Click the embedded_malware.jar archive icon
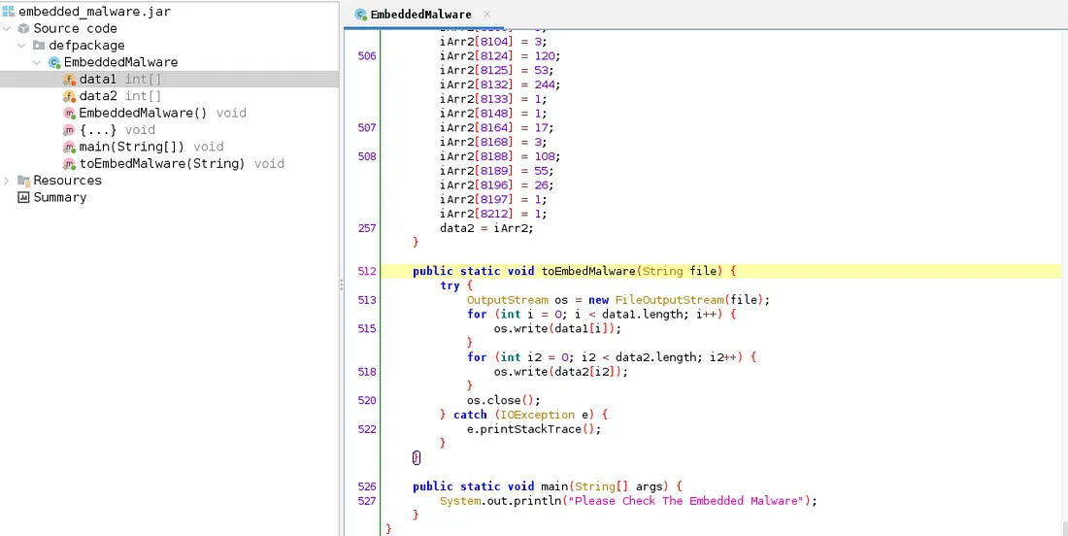This screenshot has width=1068, height=536. click(x=8, y=12)
